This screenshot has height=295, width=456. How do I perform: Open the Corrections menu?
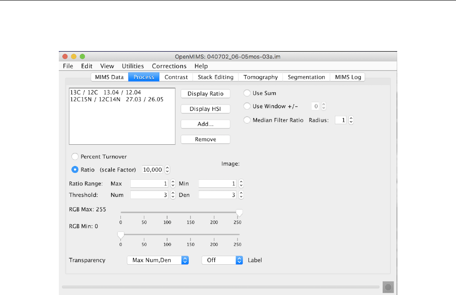click(x=169, y=66)
